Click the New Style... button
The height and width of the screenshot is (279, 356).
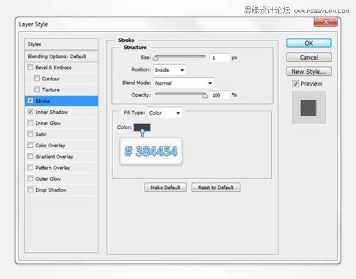309,71
